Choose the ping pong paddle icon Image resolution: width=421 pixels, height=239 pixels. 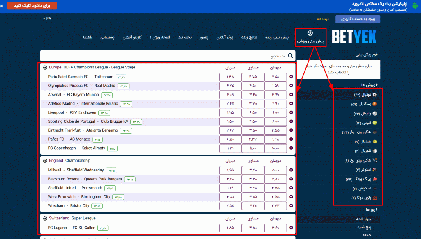point(375,179)
